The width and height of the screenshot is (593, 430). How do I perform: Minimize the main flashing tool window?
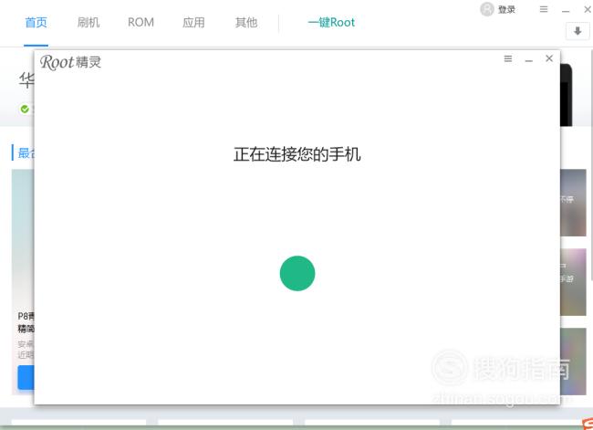tap(566, 11)
